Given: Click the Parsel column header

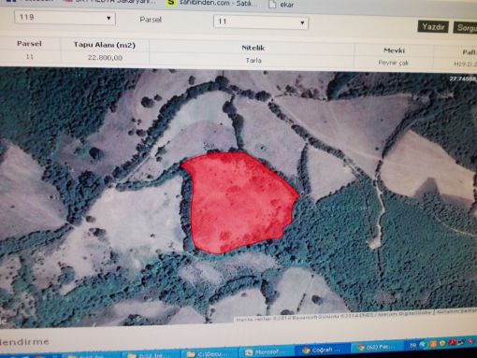Looking at the screenshot, I should [x=29, y=44].
